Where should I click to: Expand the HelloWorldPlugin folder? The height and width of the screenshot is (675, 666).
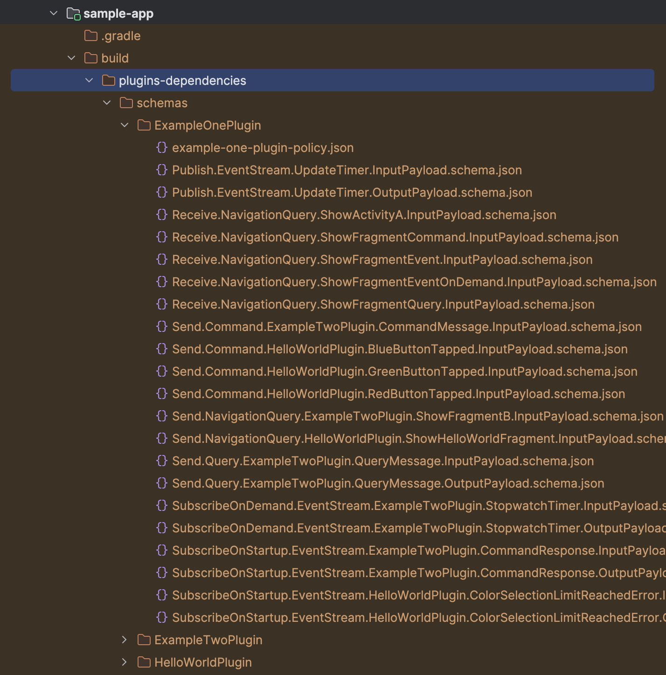[x=124, y=662]
